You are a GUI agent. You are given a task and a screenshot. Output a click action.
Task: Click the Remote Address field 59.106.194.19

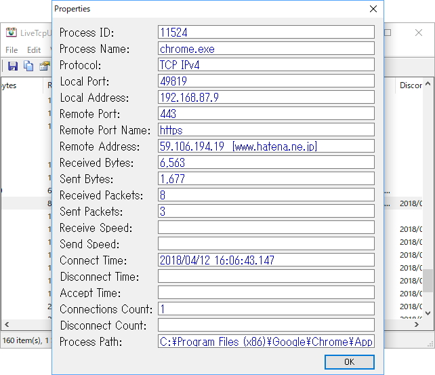pyautogui.click(x=266, y=146)
